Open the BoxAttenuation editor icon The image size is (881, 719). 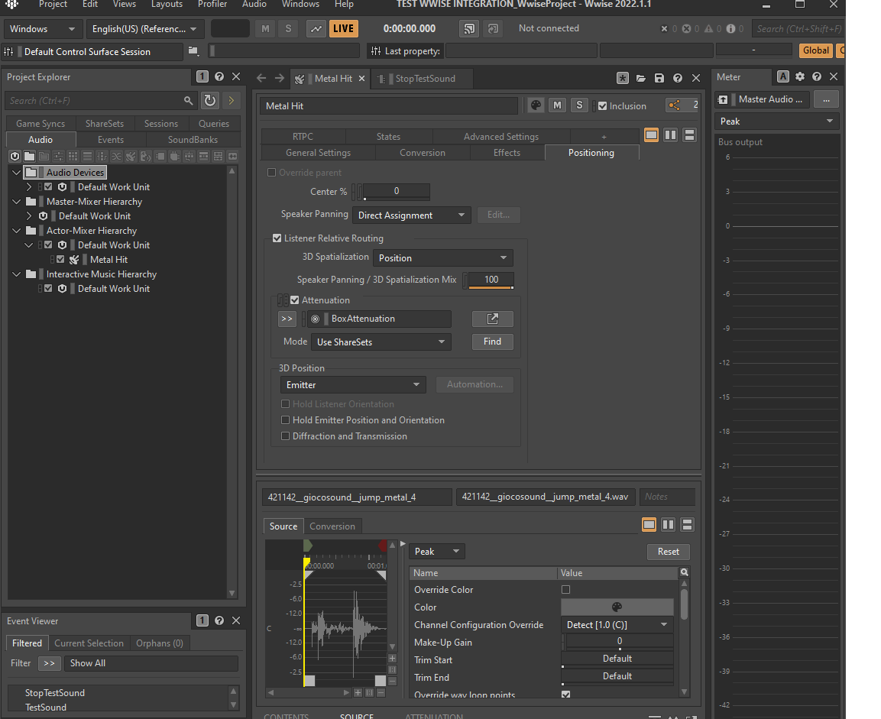coord(492,319)
